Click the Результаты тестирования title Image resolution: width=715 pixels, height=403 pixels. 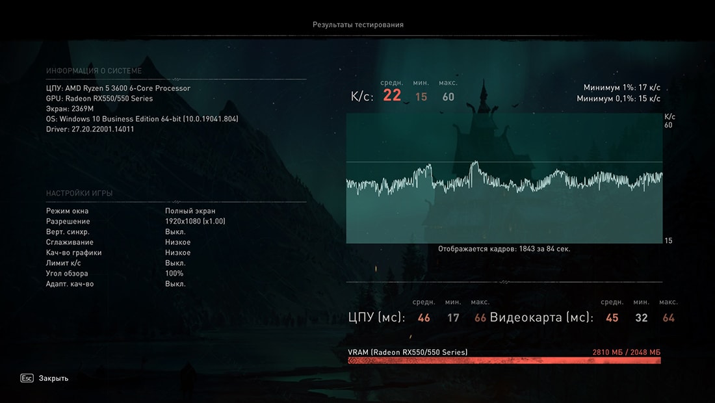[x=358, y=25]
